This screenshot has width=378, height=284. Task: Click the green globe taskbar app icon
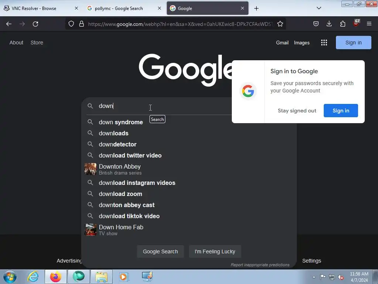[x=79, y=277]
